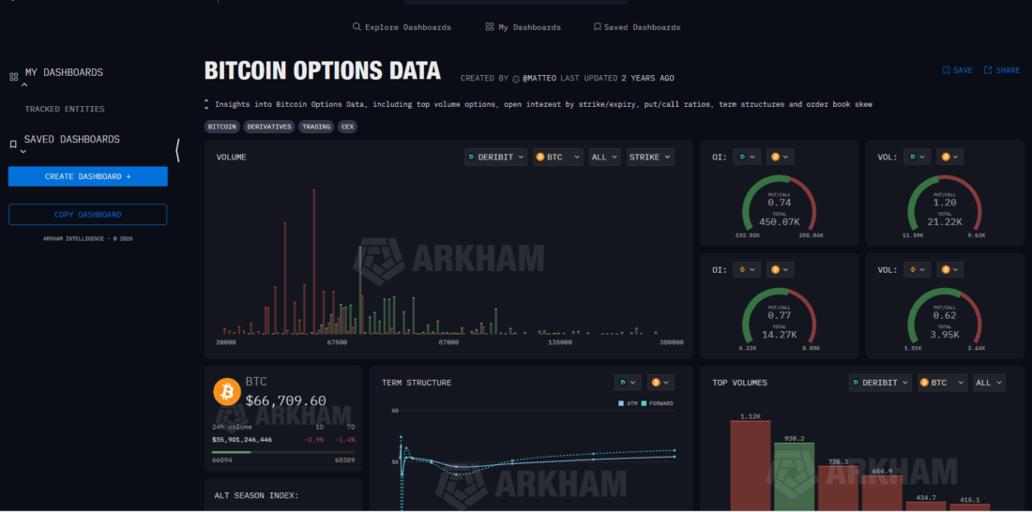This screenshot has height=512, width=1032.
Task: Click the green 930.2 bar in Top Volumes
Action: coord(794,477)
